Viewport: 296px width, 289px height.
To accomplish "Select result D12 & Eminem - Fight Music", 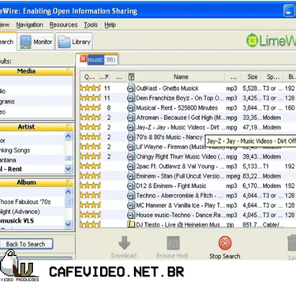I will 170,186.
